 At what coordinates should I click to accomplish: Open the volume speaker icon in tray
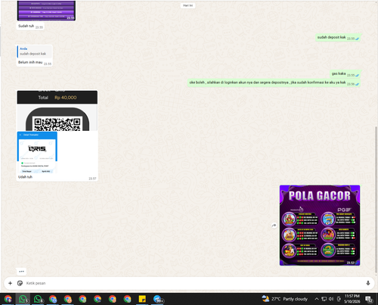pyautogui.click(x=331, y=299)
